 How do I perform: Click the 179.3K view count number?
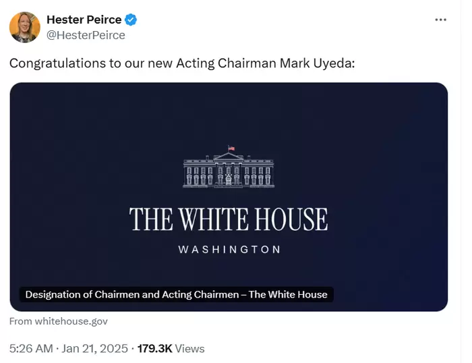[154, 349]
